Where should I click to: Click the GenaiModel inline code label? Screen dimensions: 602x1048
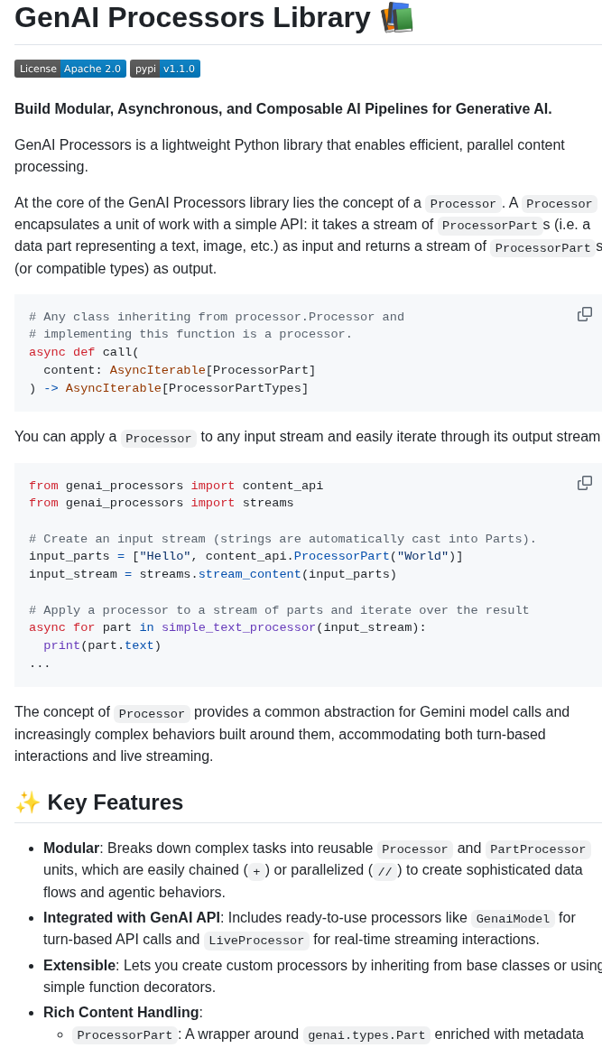pos(514,918)
